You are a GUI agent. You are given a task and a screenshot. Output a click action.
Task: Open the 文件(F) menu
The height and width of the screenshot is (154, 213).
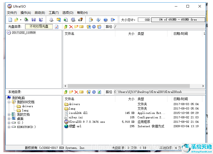(12, 13)
